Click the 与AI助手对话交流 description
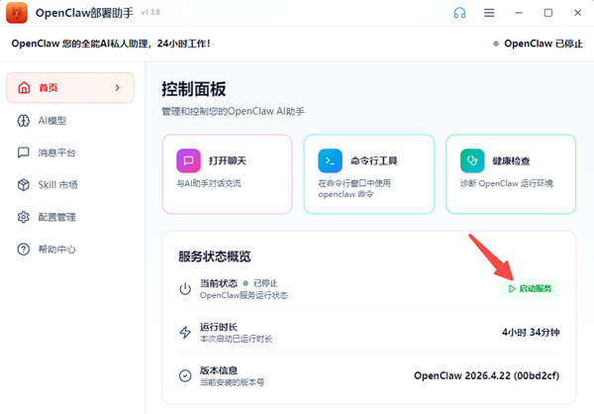This screenshot has width=594, height=414. (x=209, y=183)
